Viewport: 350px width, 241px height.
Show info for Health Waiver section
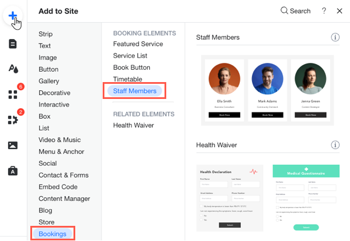coord(335,145)
